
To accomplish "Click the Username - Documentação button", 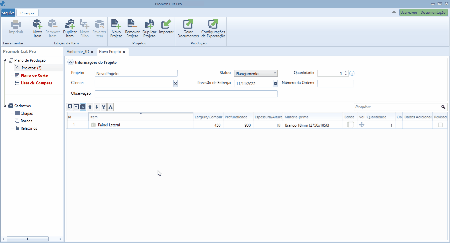I will tap(423, 13).
